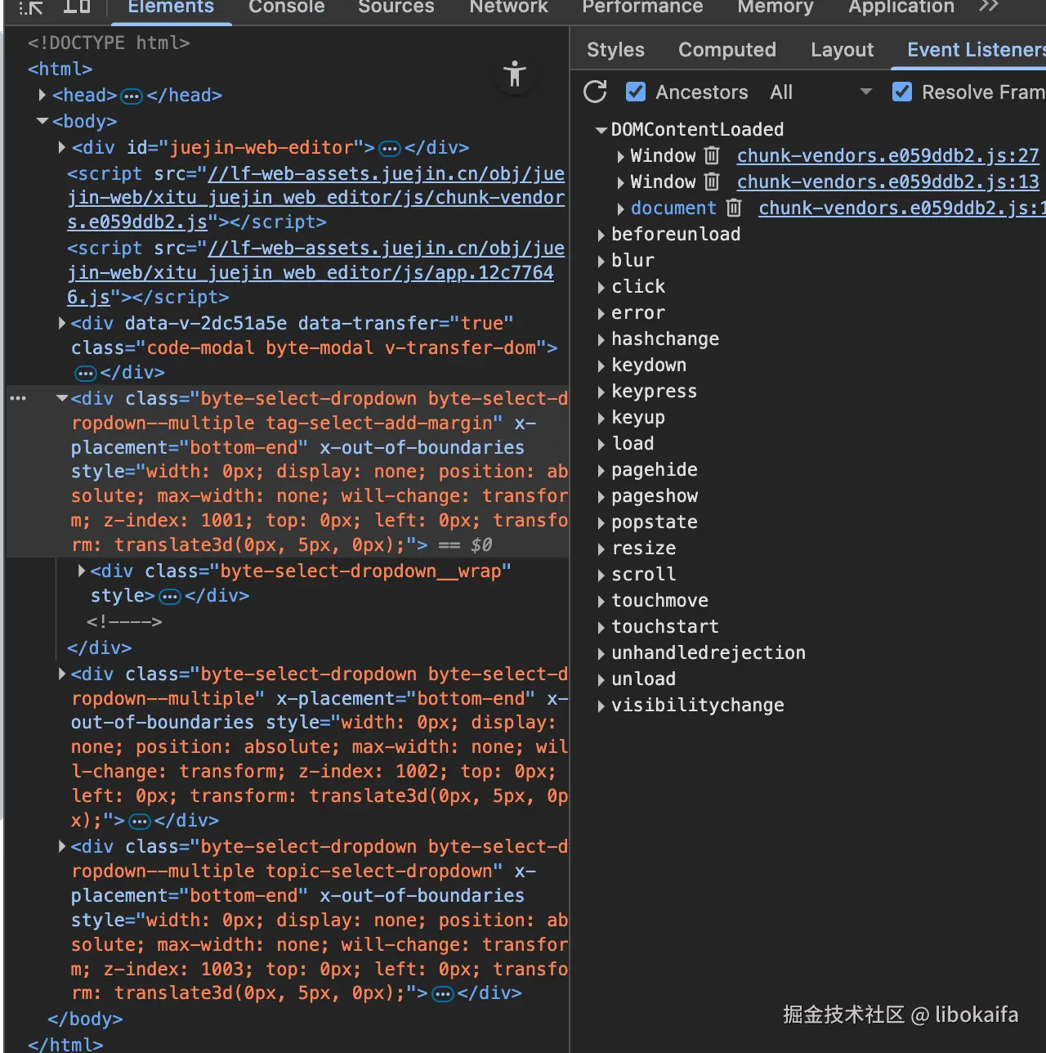Expand collapsed head element ellipsis
This screenshot has width=1046, height=1053.
click(132, 96)
